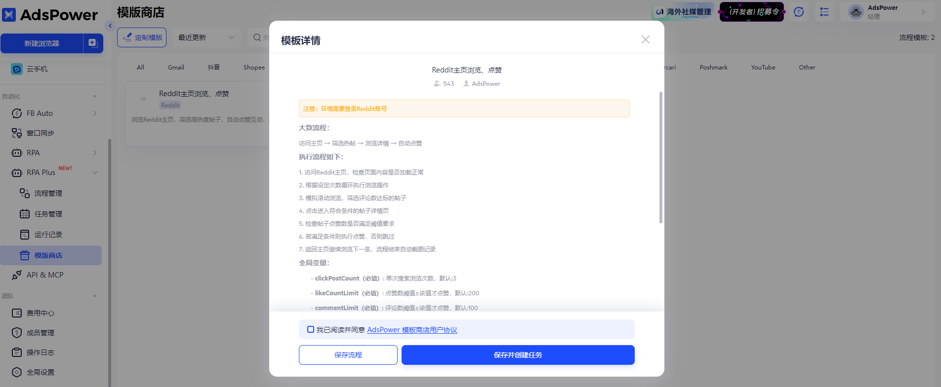Viewport: 941px width, 387px height.
Task: Click the 操作日志 clipboard icon
Action: click(17, 352)
